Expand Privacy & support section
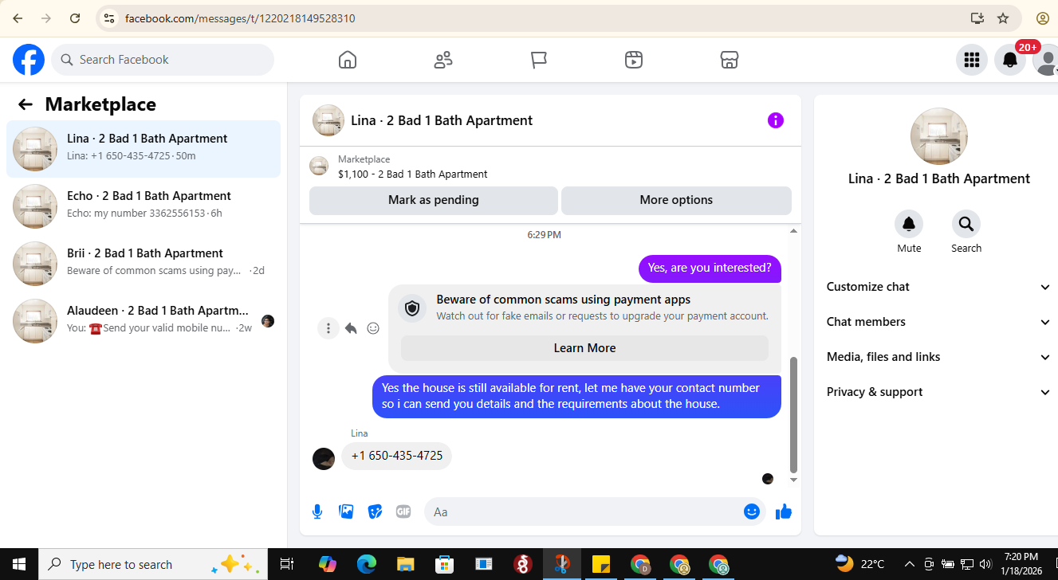 click(938, 392)
